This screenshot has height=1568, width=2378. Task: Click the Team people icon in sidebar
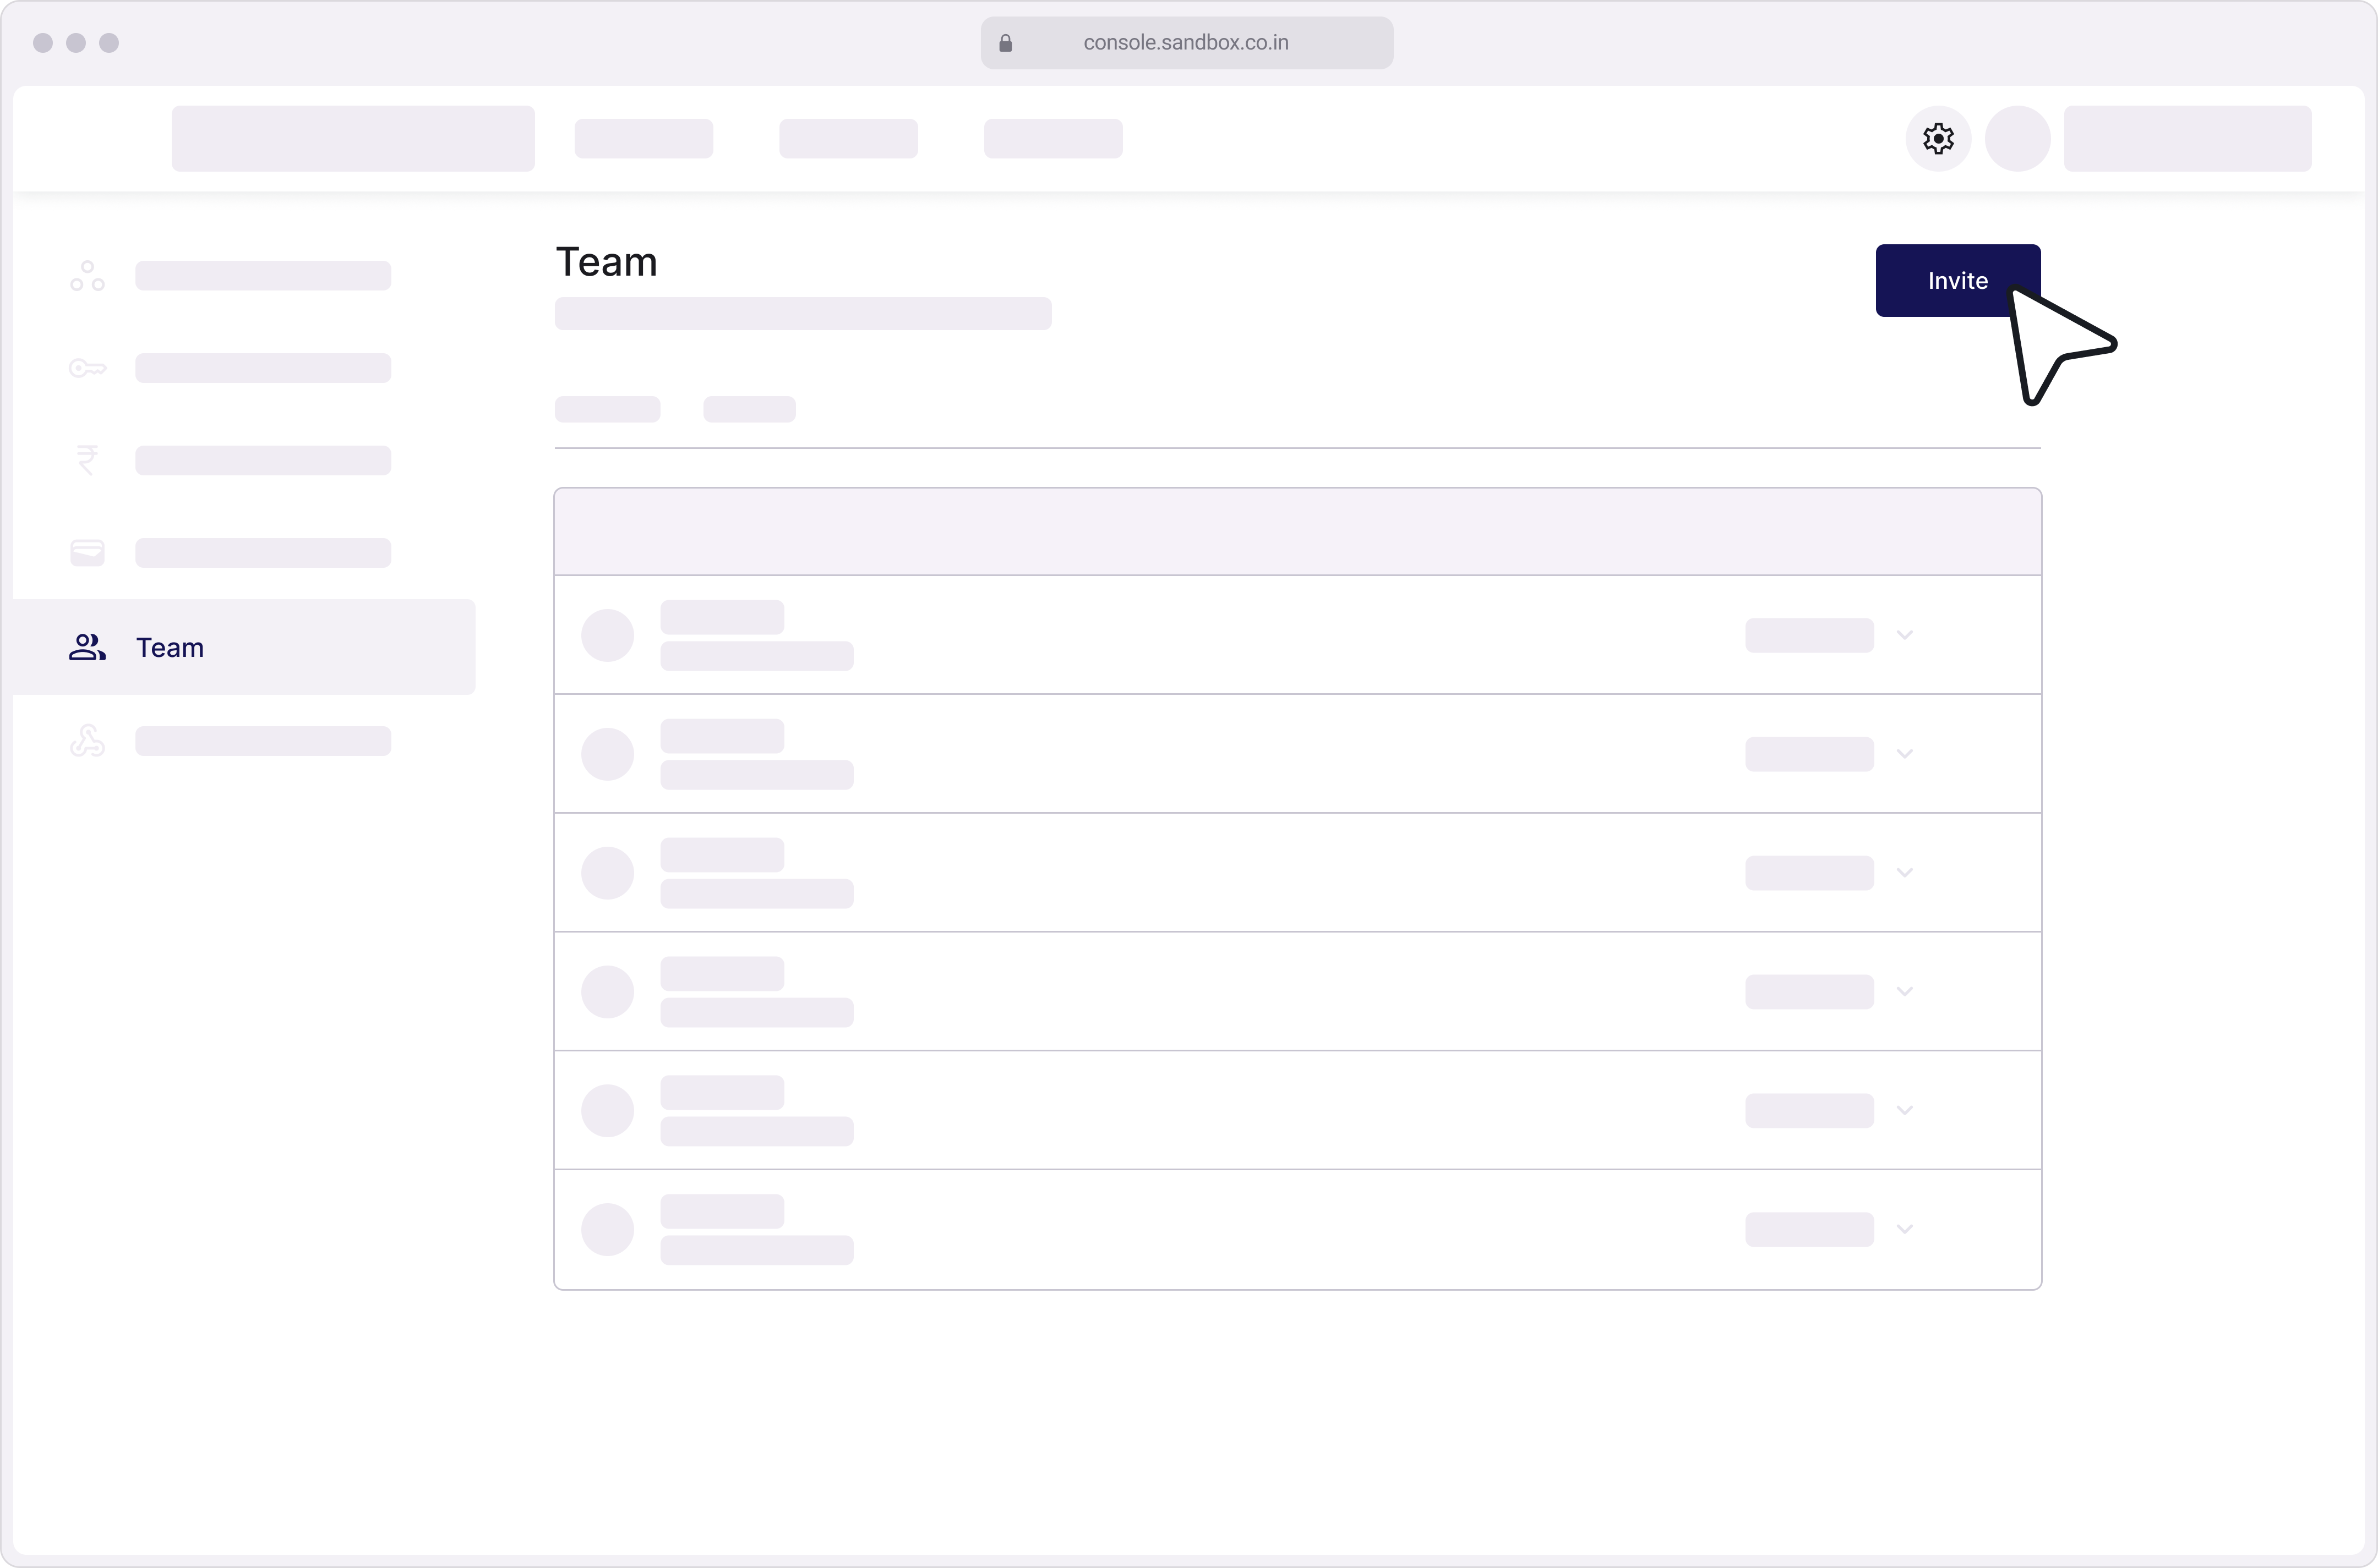tap(87, 647)
